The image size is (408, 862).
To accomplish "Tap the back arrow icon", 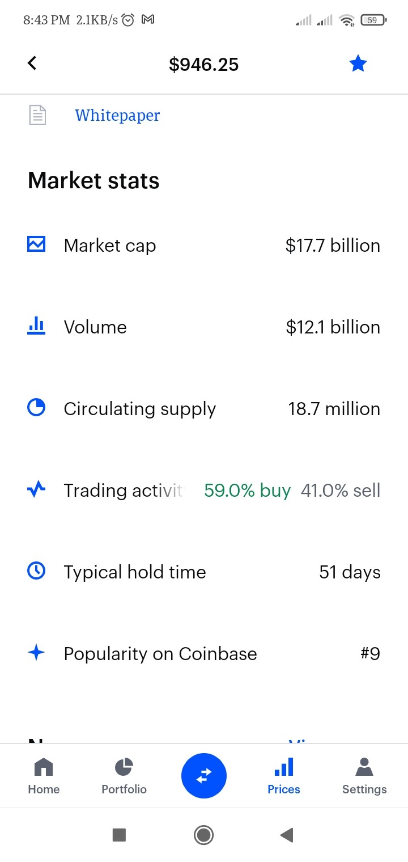I will pos(32,63).
